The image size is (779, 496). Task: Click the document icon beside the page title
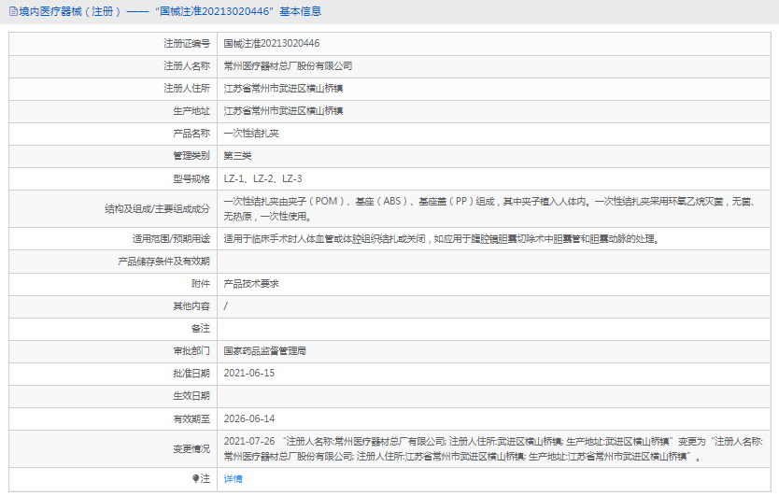pyautogui.click(x=13, y=11)
